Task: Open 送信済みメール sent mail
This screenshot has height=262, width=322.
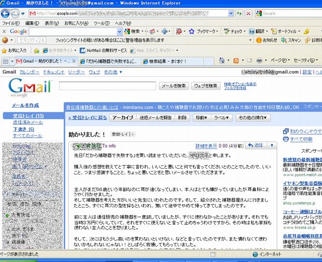Action: click(x=28, y=122)
